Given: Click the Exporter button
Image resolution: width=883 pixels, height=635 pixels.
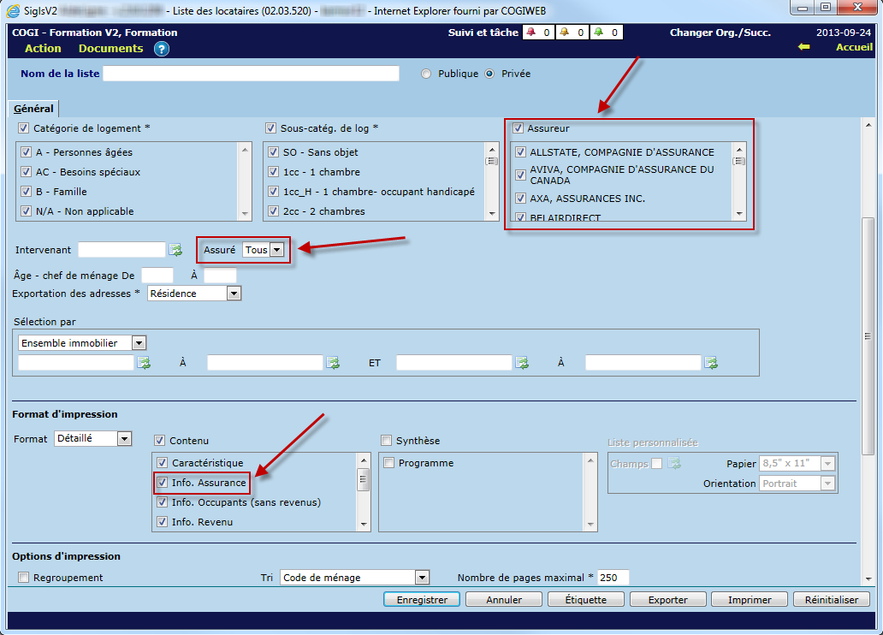Looking at the screenshot, I should [667, 600].
